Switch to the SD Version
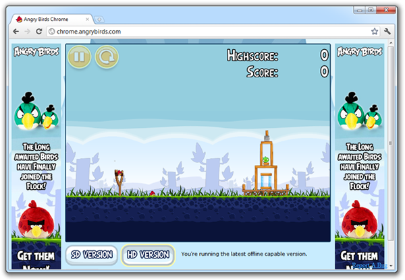The image size is (405, 280). pos(92,254)
